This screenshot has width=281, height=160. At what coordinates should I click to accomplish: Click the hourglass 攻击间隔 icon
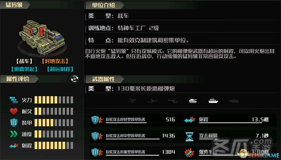click(189, 137)
